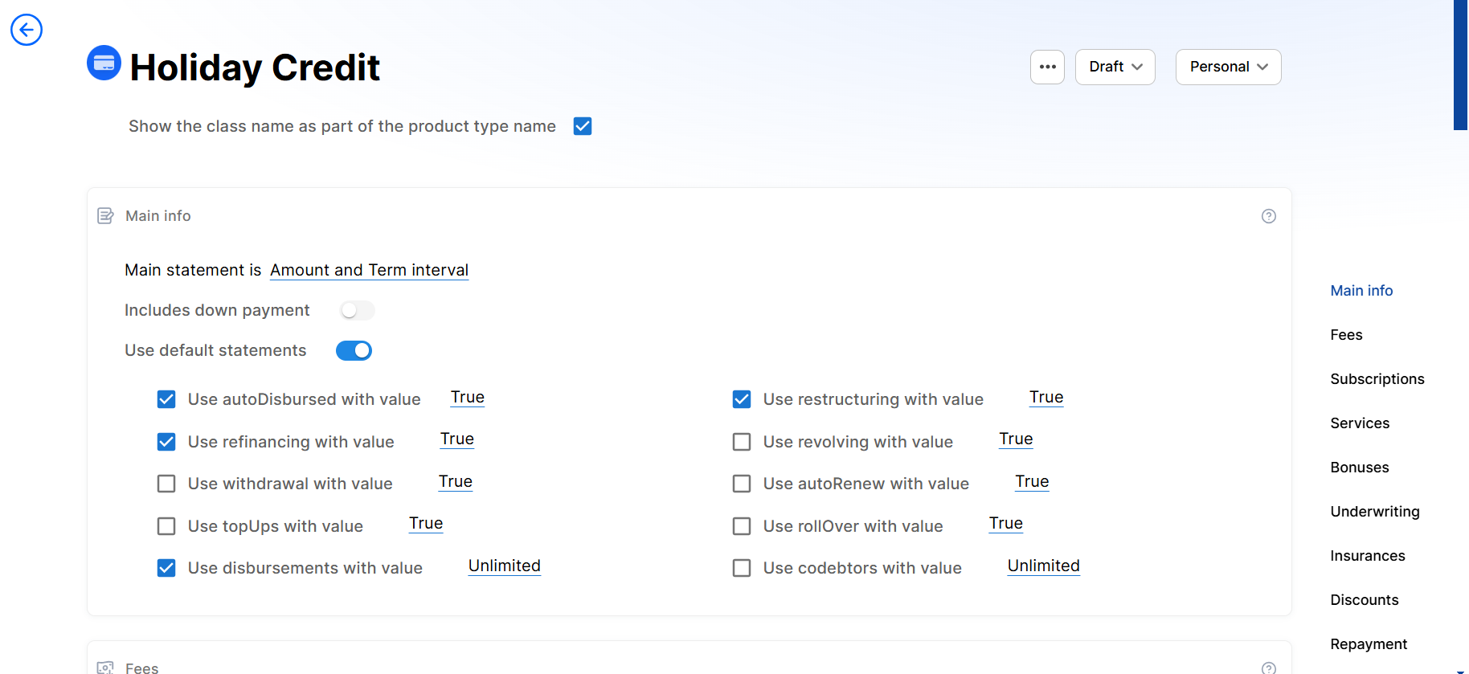This screenshot has height=674, width=1469.
Task: Click the Fees section icon
Action: coord(105,668)
